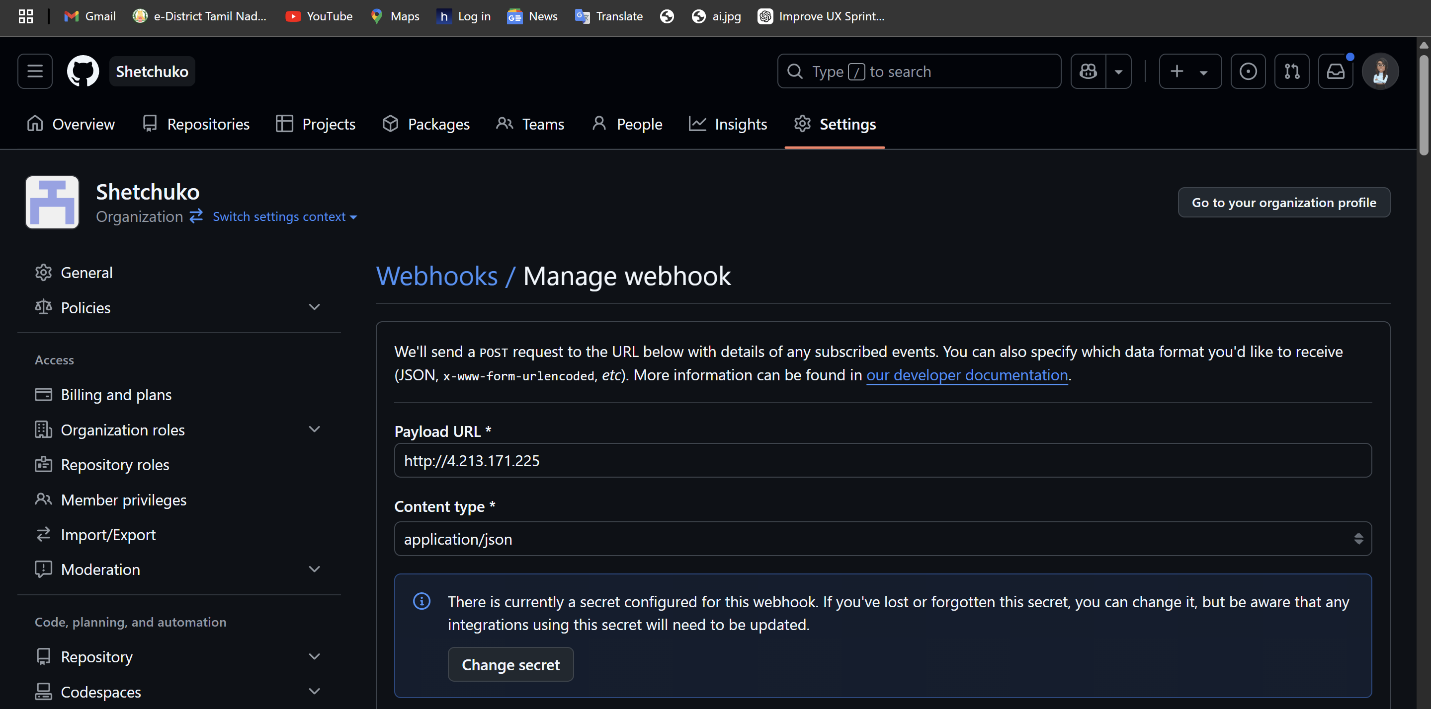The image size is (1431, 709).
Task: Open the News bookmark
Action: (x=532, y=16)
